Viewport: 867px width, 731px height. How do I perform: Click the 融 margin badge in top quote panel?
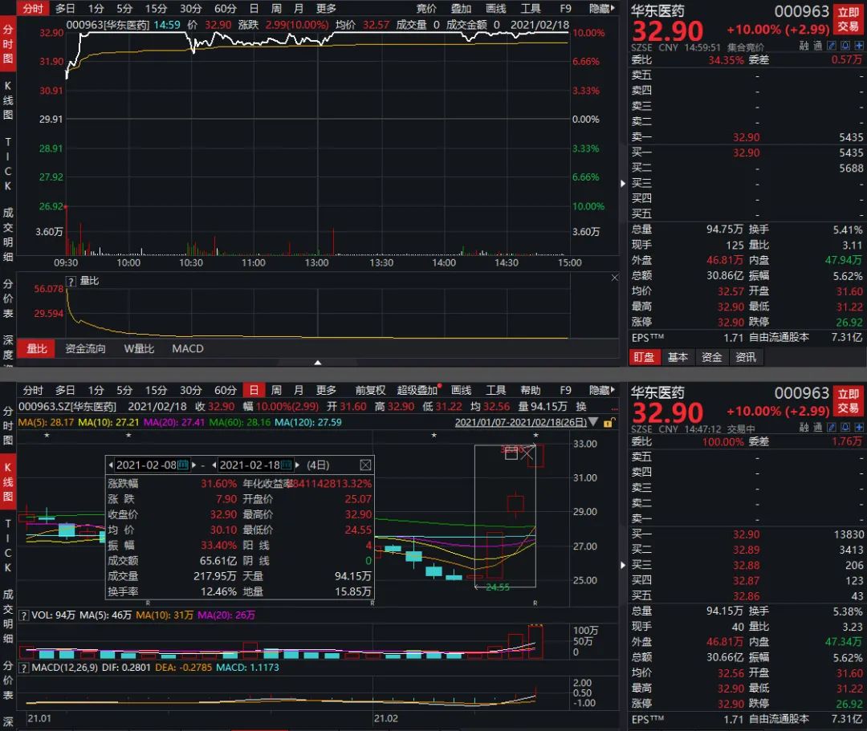(x=804, y=46)
